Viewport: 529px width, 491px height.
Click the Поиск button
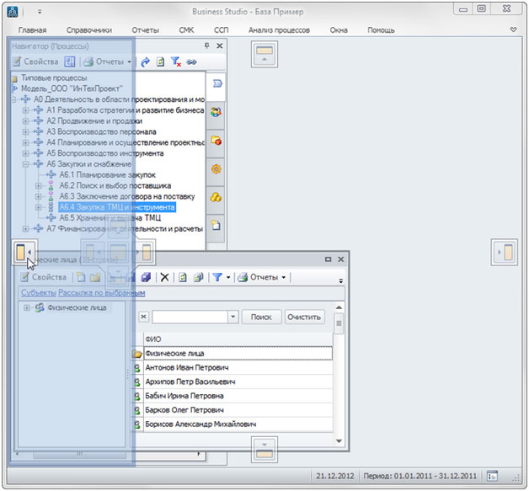click(261, 318)
